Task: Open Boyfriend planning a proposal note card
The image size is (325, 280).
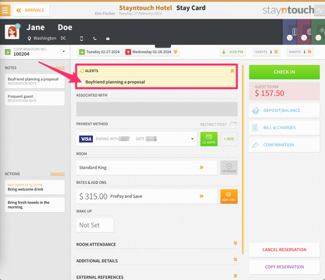Action: [35, 81]
